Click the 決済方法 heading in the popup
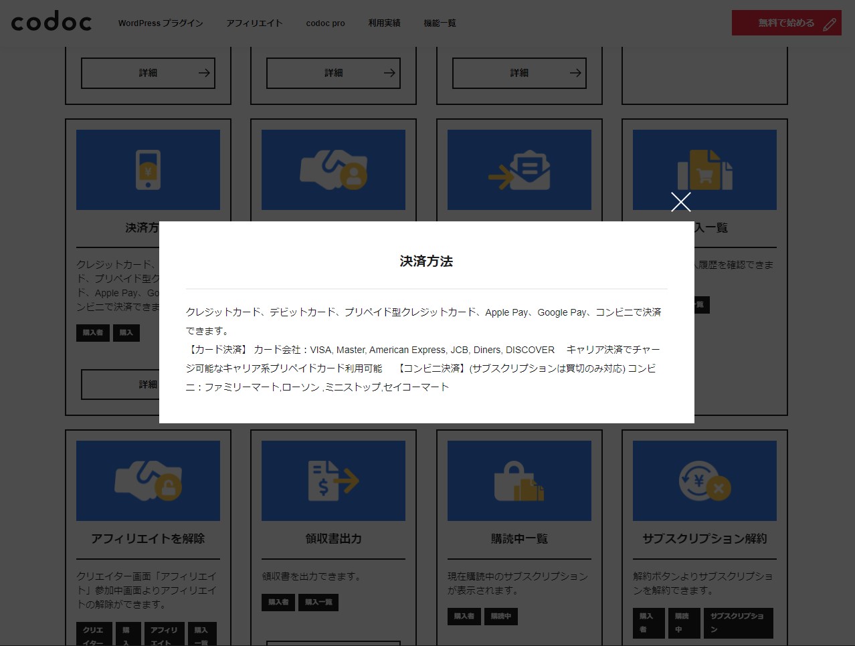Image resolution: width=855 pixels, height=646 pixels. [426, 261]
